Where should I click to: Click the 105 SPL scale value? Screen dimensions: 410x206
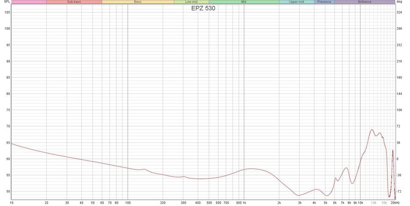7,12
